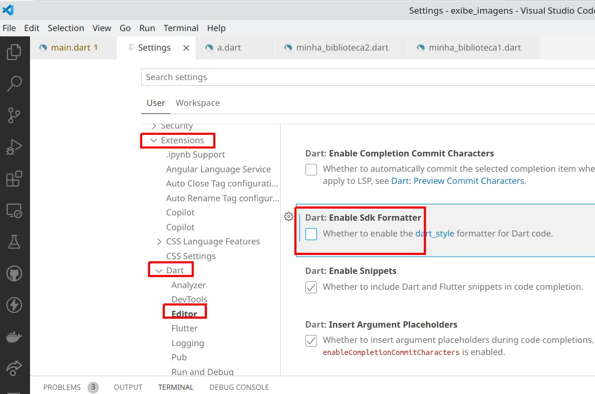Click the VS Code logo icon
This screenshot has width=595, height=394.
click(8, 10)
